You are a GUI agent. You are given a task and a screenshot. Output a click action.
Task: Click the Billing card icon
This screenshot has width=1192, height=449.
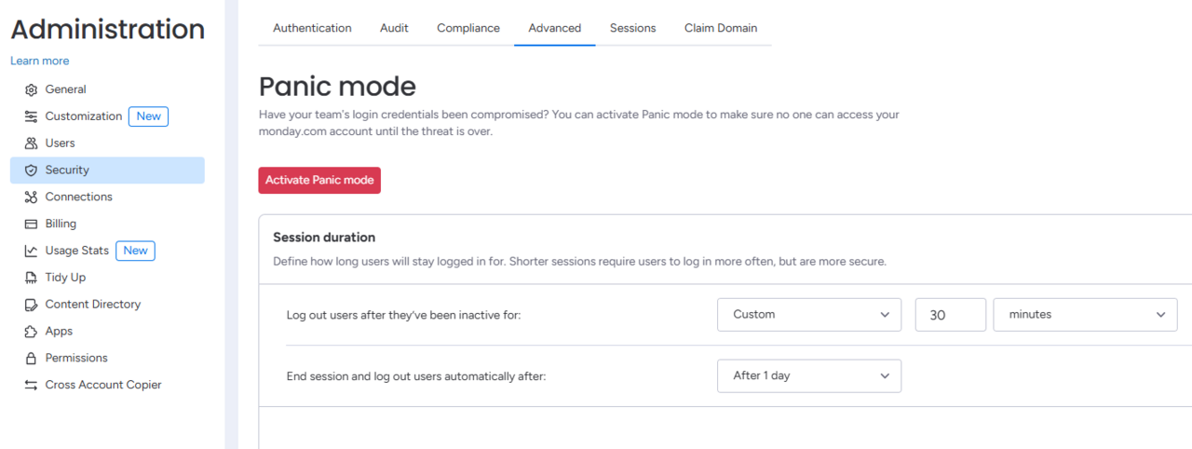[x=31, y=224]
